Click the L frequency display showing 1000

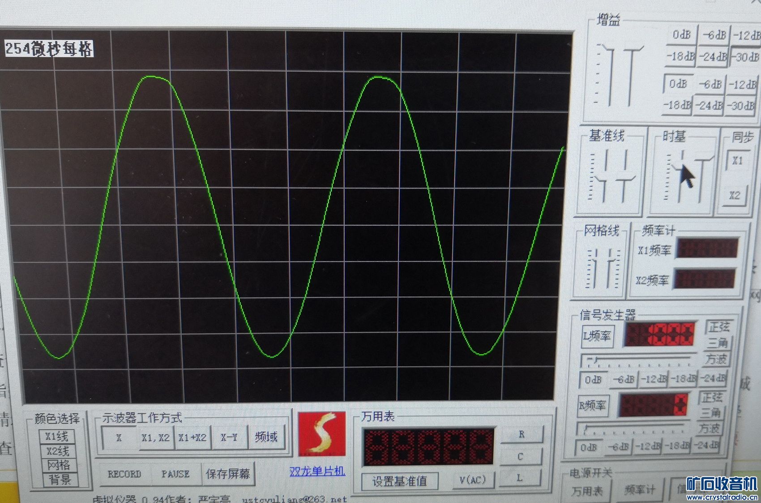click(x=659, y=334)
